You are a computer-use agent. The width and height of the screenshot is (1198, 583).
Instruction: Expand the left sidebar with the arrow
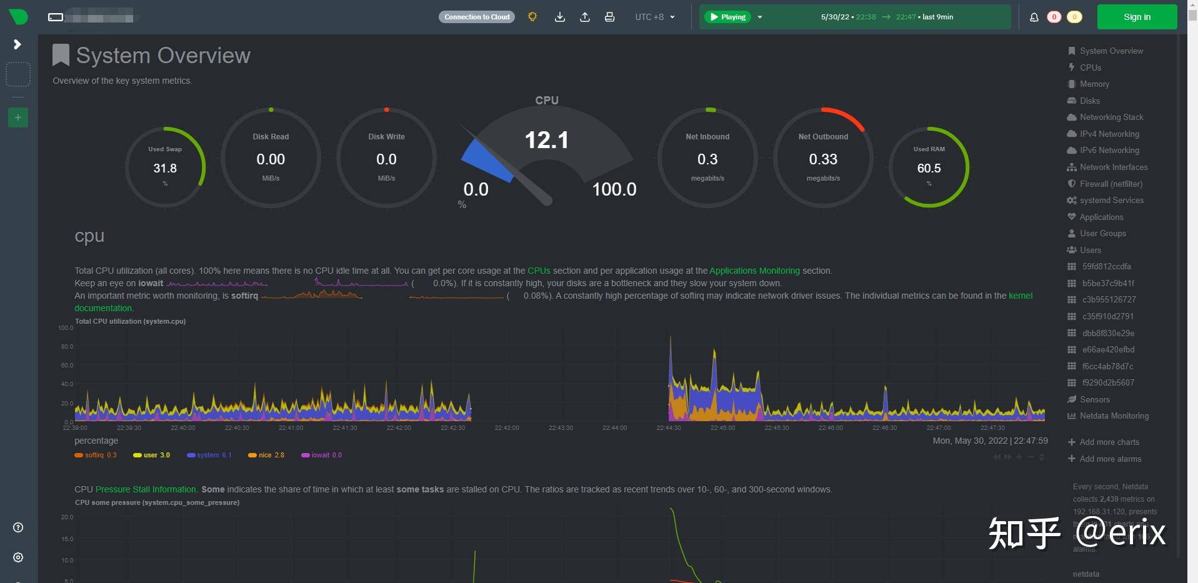click(17, 44)
